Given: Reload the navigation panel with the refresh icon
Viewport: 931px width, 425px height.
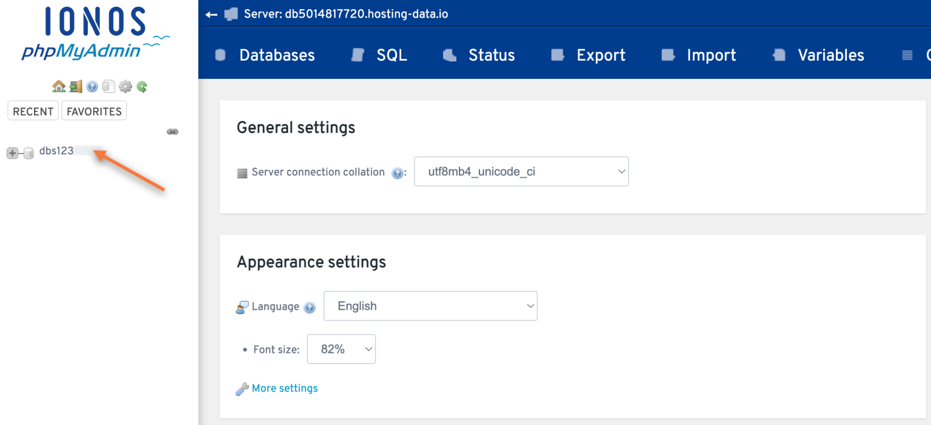Looking at the screenshot, I should tap(141, 85).
